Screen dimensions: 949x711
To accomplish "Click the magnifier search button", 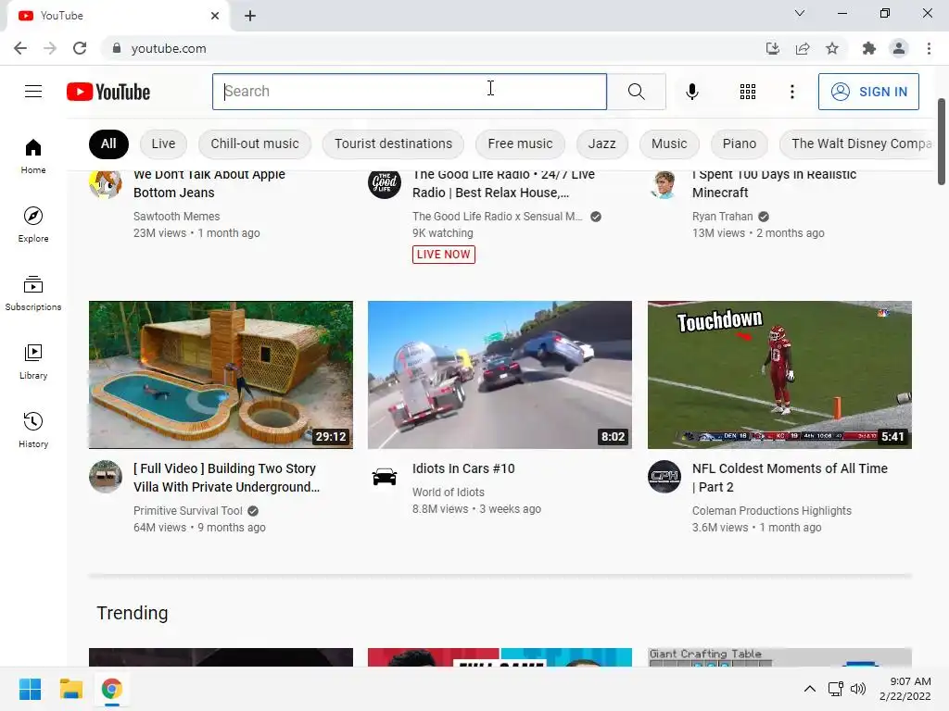I will pos(636,92).
